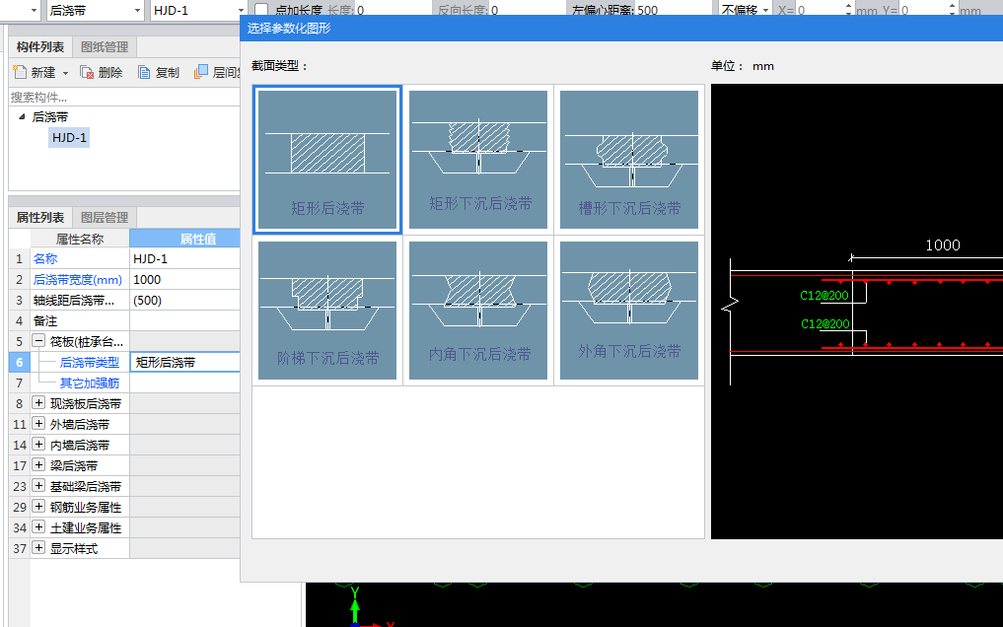Viewport: 1003px width, 627px height.
Task: Click the 删除 (delete) icon
Action: coord(87,72)
